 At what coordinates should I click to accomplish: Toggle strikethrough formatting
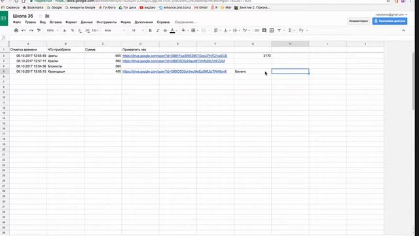tap(165, 31)
